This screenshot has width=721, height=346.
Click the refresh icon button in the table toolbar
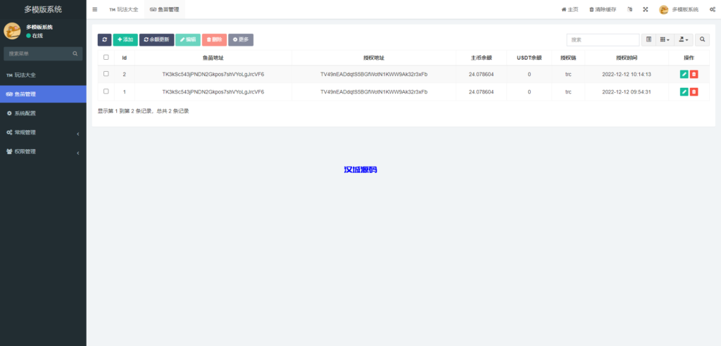coord(104,40)
